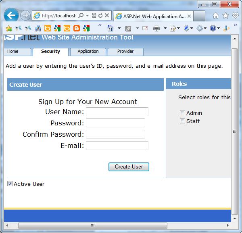This screenshot has width=242, height=233.
Task: Click the Create User button
Action: [x=129, y=167]
